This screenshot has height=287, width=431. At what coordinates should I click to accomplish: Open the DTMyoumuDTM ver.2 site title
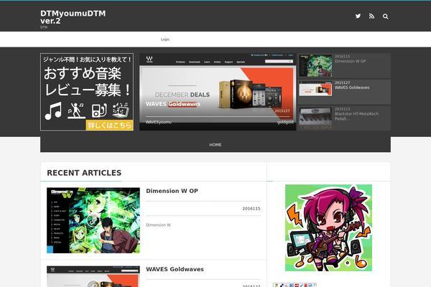point(73,17)
